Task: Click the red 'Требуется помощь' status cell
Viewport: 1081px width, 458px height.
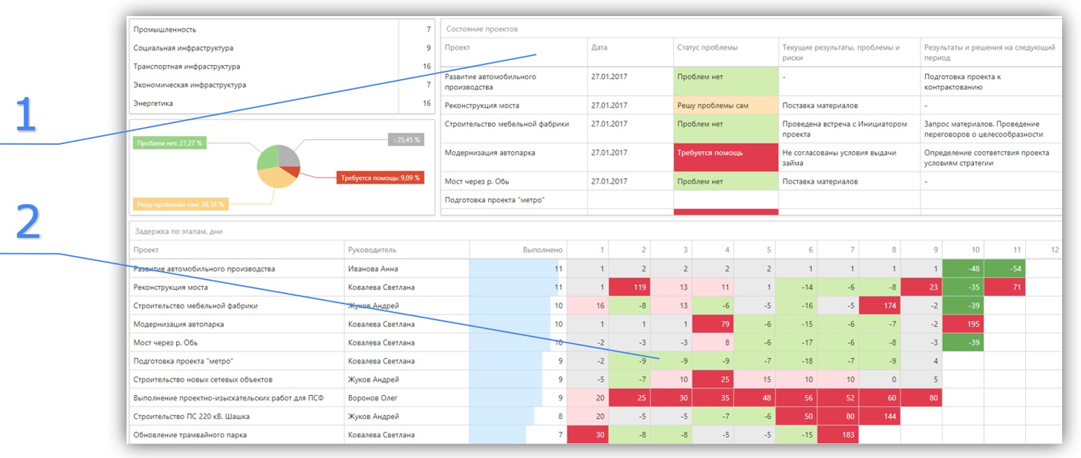Action: click(725, 157)
